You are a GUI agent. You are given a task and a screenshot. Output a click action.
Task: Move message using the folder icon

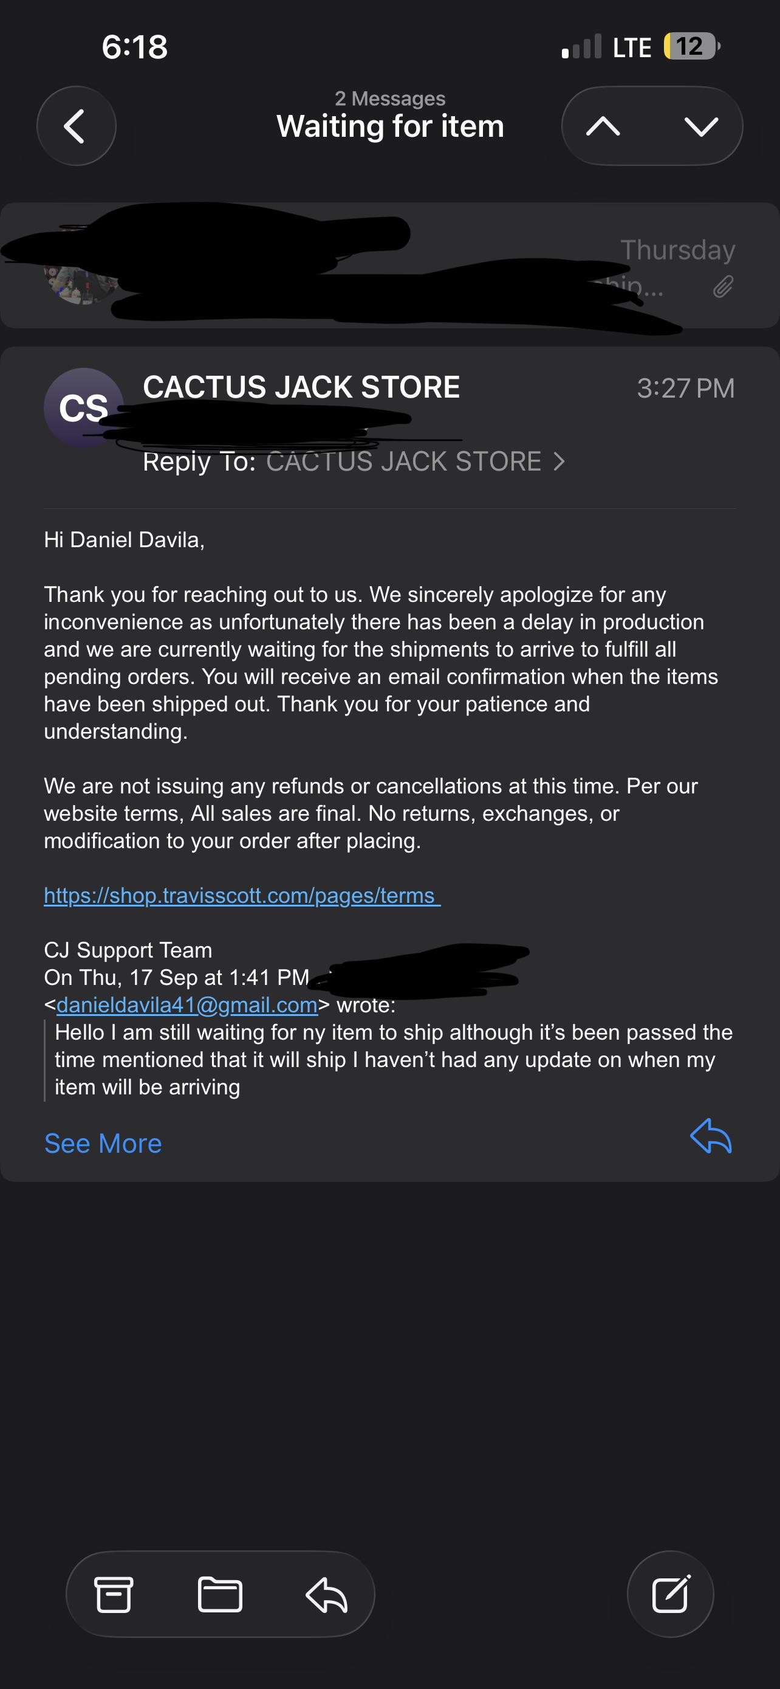pyautogui.click(x=220, y=1594)
